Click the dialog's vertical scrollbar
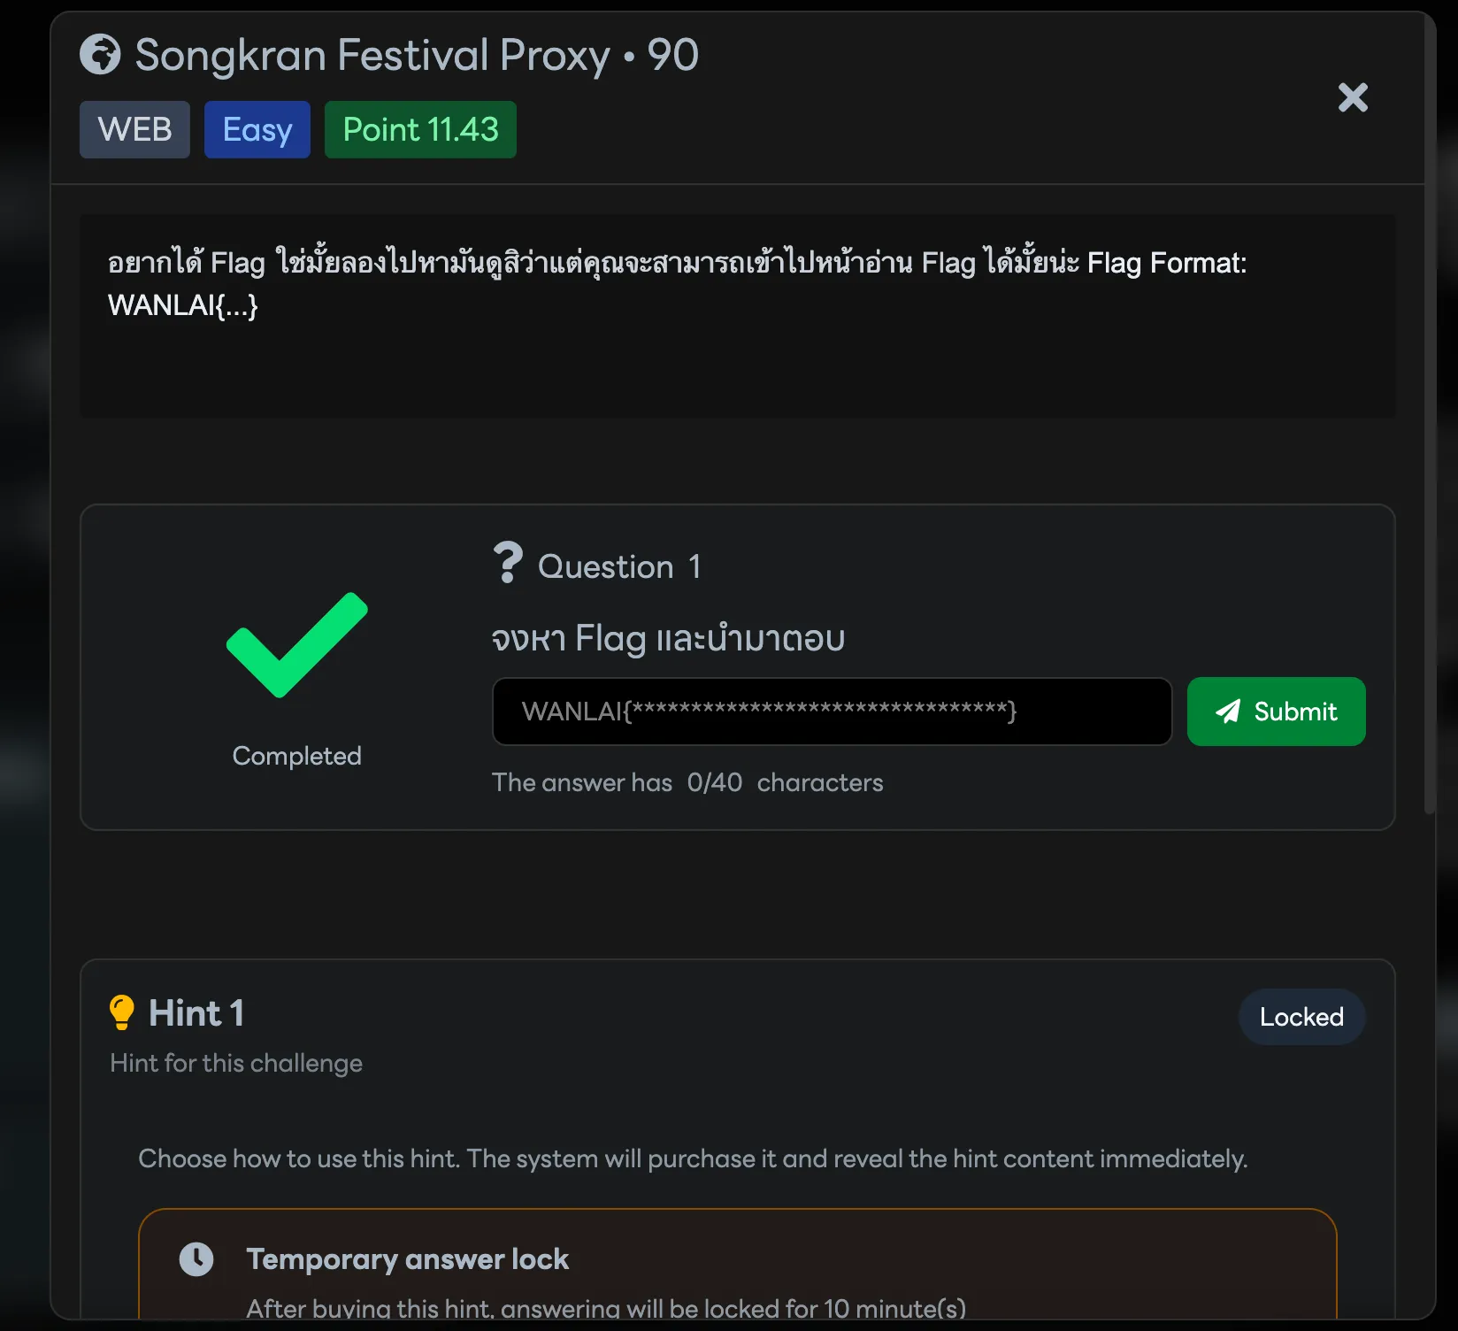 1430,442
